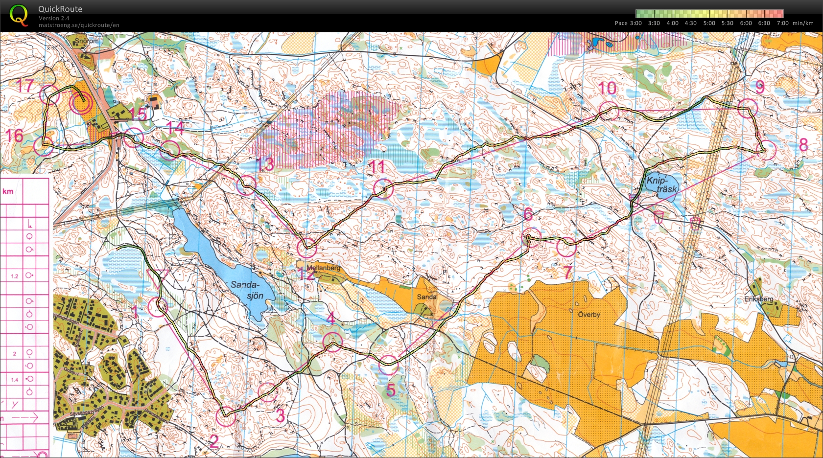Click control circle 15 on the course

pyautogui.click(x=133, y=138)
